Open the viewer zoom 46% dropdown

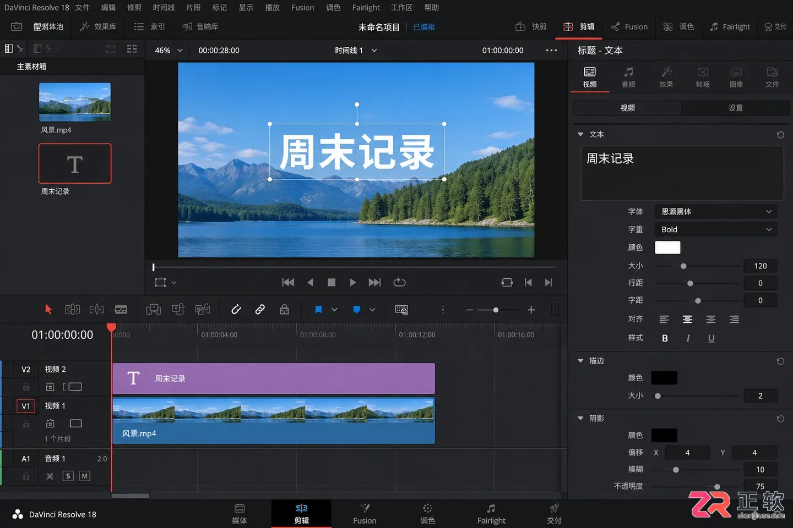tap(168, 50)
